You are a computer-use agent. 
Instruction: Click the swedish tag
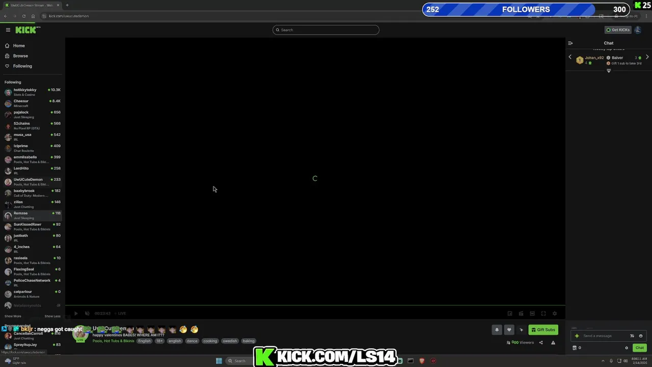(230, 341)
